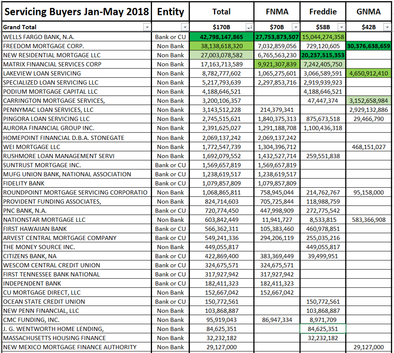Click the AURORA FINANCIAL GROUP INC. cell
The width and height of the screenshot is (394, 353).
(77, 128)
